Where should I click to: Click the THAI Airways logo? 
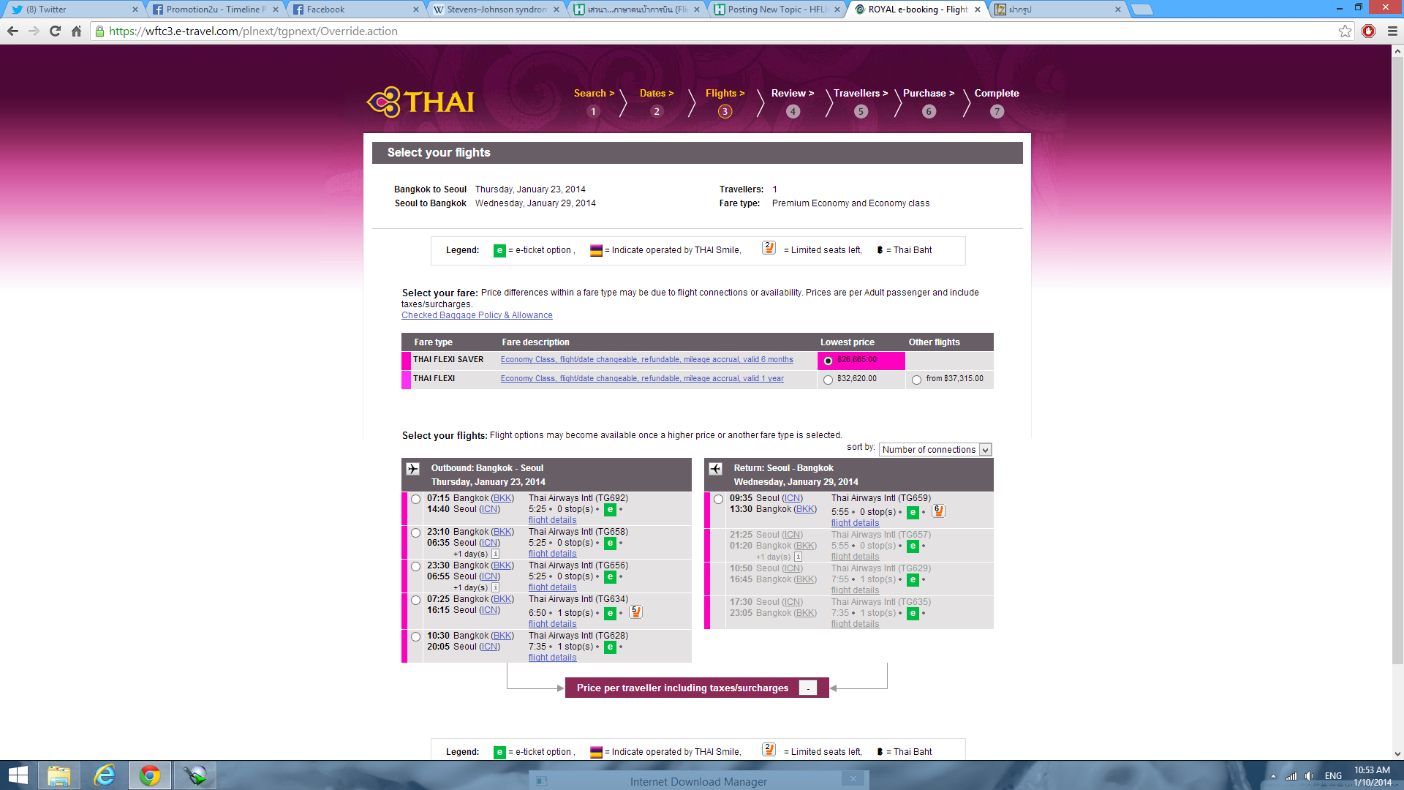pos(420,102)
